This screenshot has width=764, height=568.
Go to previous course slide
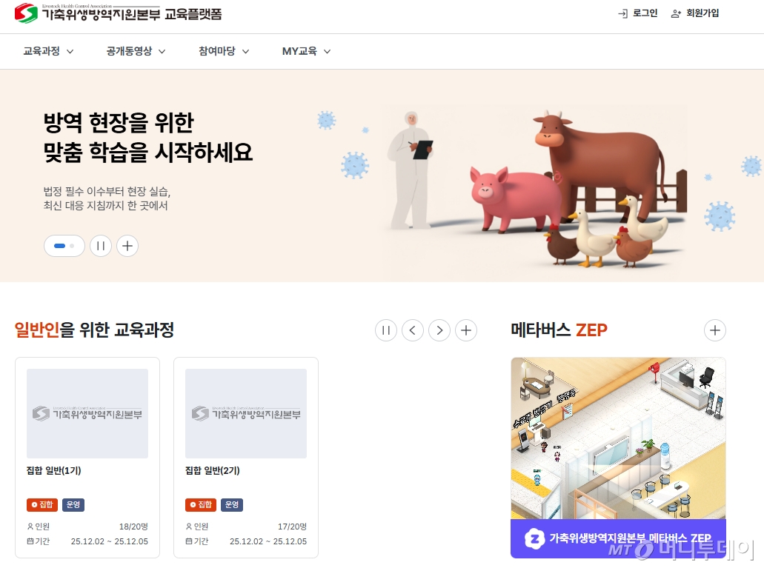point(413,330)
